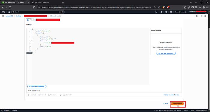Click the AWS logo home icon

tap(3, 12)
